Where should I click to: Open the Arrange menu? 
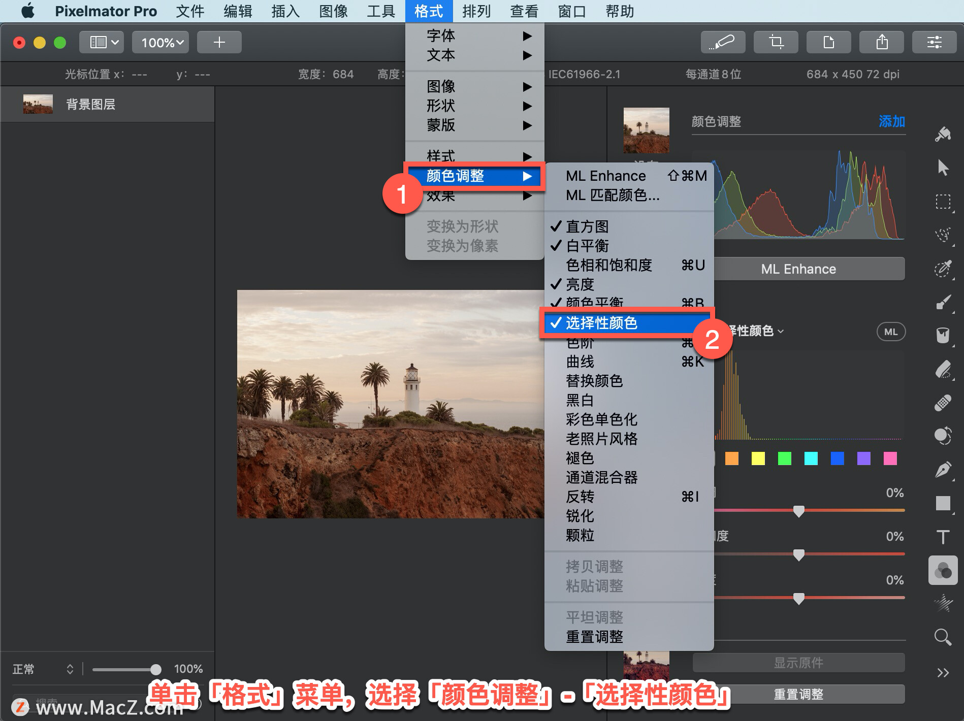tap(476, 11)
